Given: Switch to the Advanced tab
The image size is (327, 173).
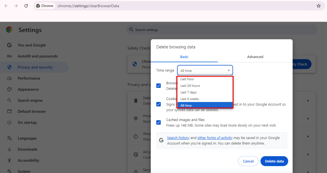Looking at the screenshot, I should [255, 57].
